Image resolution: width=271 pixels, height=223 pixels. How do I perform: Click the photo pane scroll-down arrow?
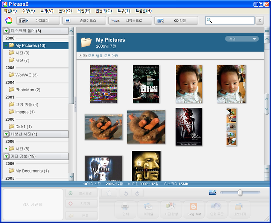click(x=267, y=168)
